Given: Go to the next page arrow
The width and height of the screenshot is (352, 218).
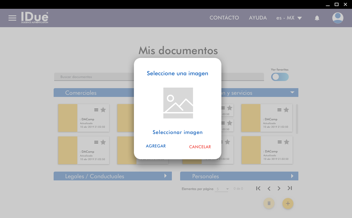Looking at the screenshot, I should [x=279, y=188].
